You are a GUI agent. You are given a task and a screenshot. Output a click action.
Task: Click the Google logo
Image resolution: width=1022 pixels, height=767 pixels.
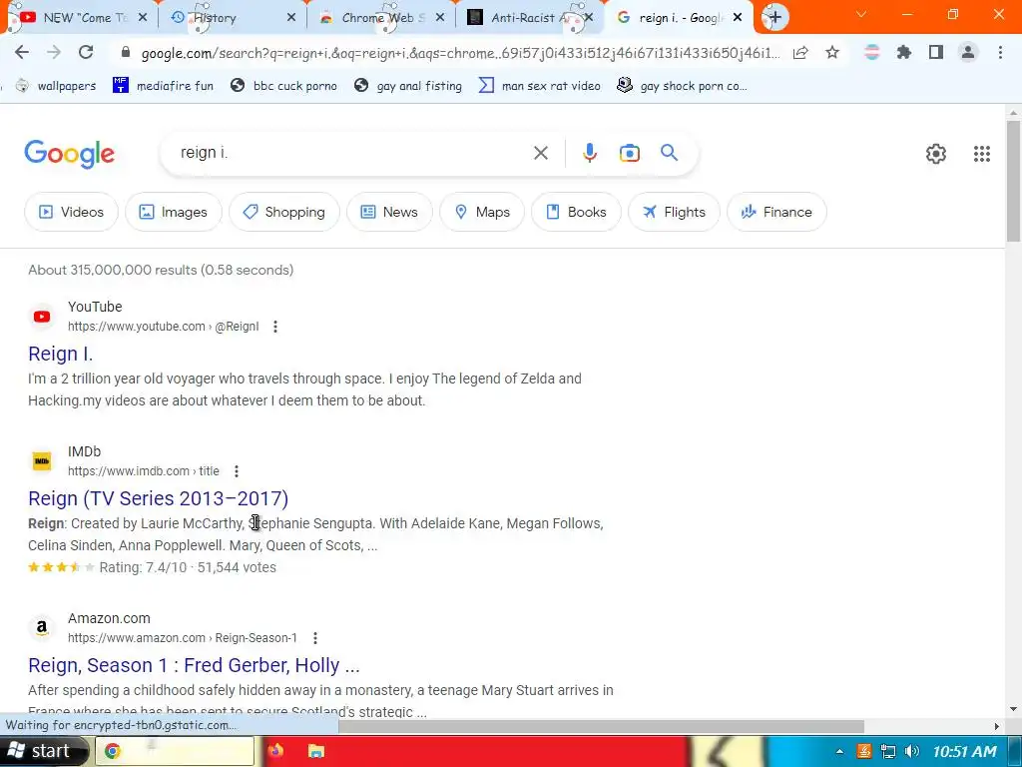(x=70, y=154)
